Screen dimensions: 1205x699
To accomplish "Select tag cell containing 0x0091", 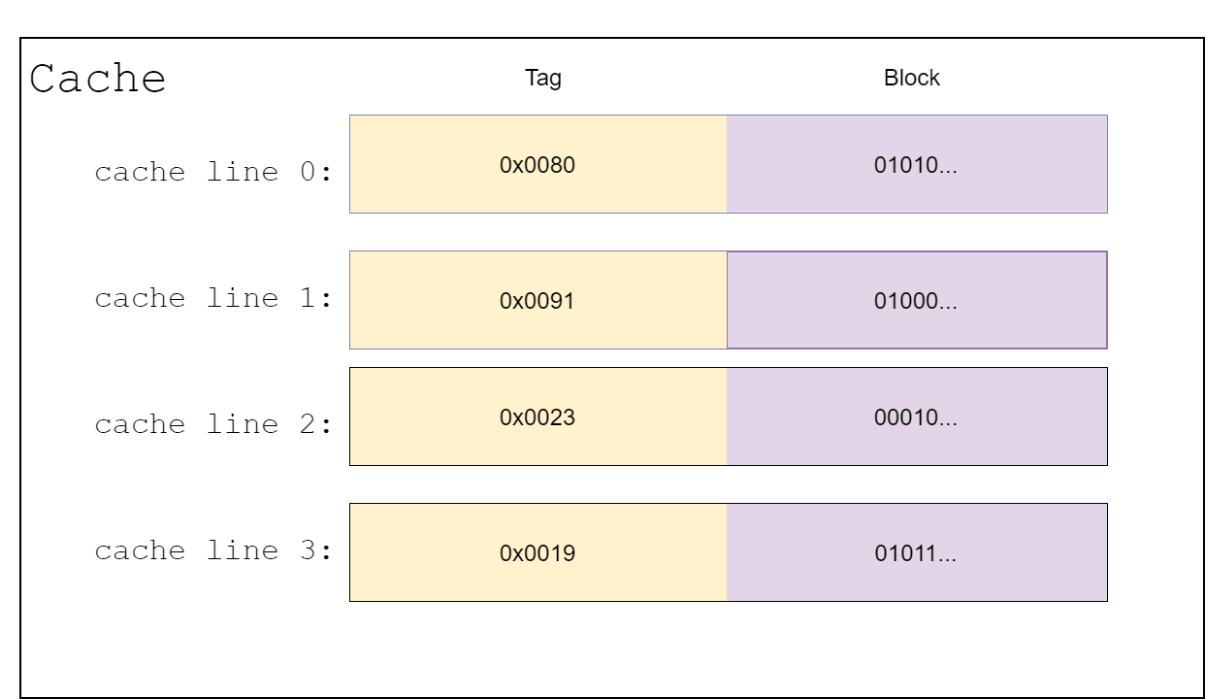I will (538, 300).
